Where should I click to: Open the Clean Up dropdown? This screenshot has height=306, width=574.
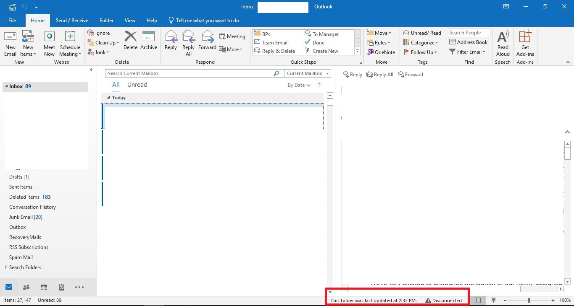[x=103, y=43]
